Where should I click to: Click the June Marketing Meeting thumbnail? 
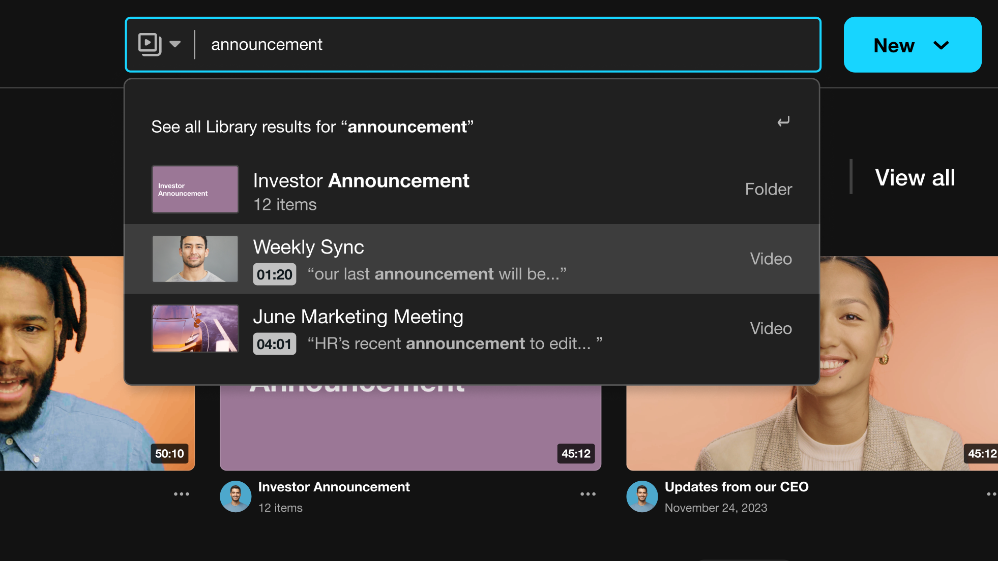tap(195, 328)
